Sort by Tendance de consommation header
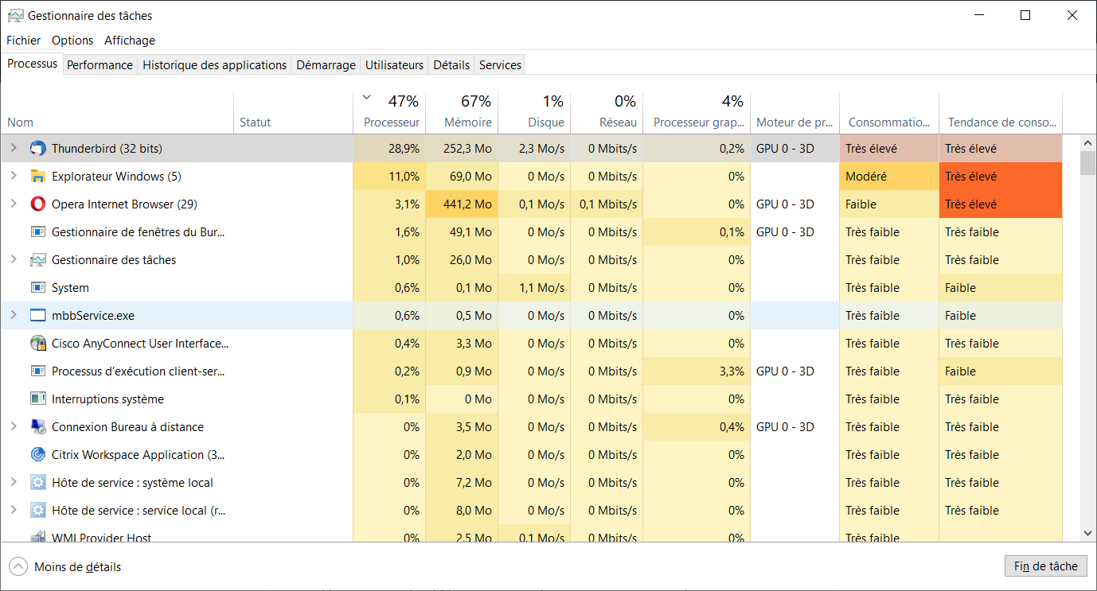 [1001, 112]
